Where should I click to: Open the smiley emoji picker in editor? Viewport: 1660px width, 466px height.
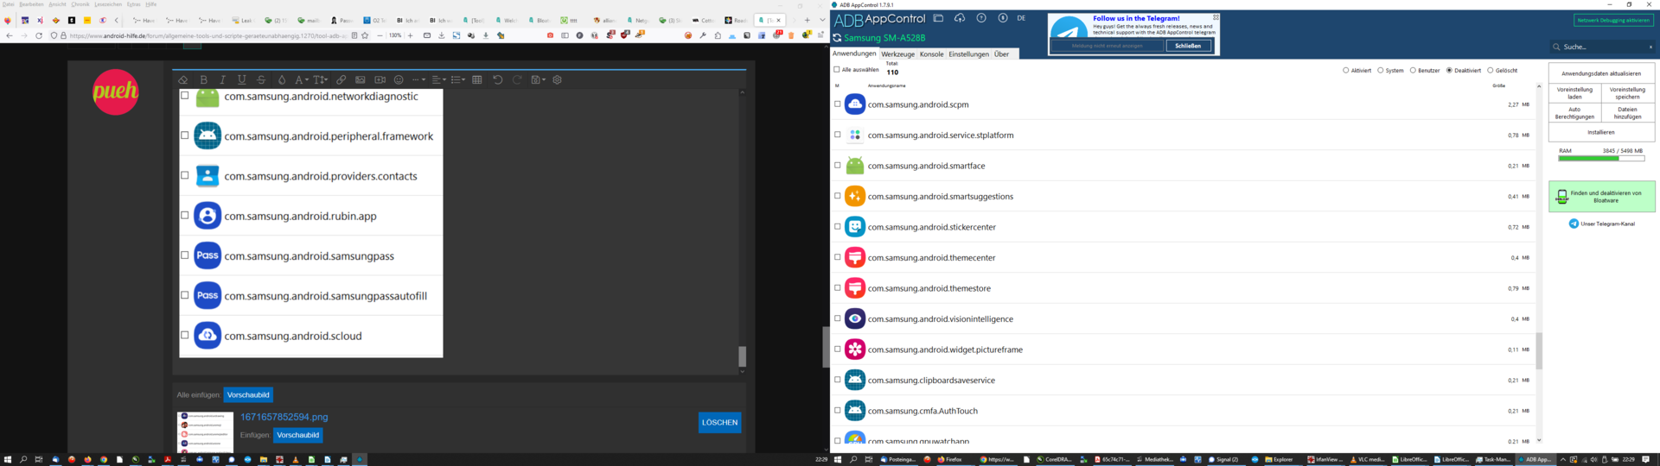point(399,80)
